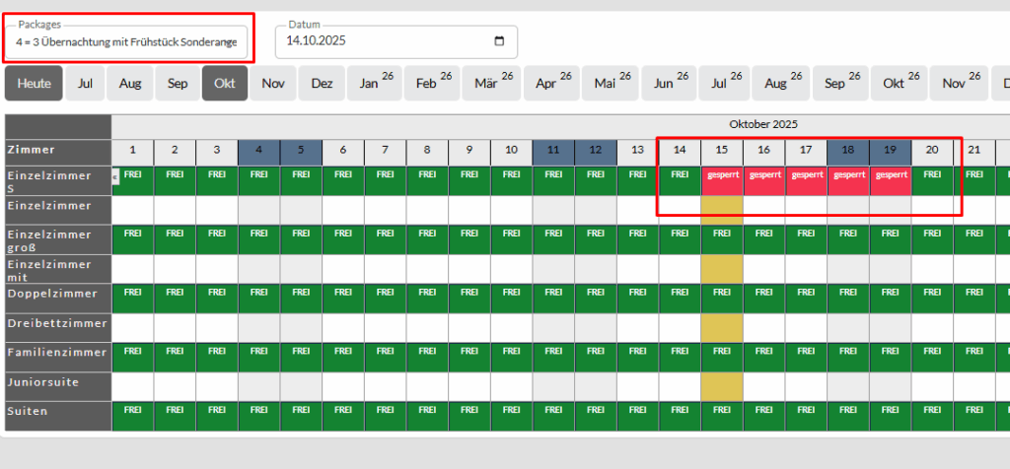Click the yellow cell in Dreibettzimmer row

[722, 327]
